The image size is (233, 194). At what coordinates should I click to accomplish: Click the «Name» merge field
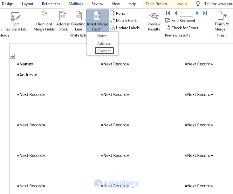coord(25,64)
